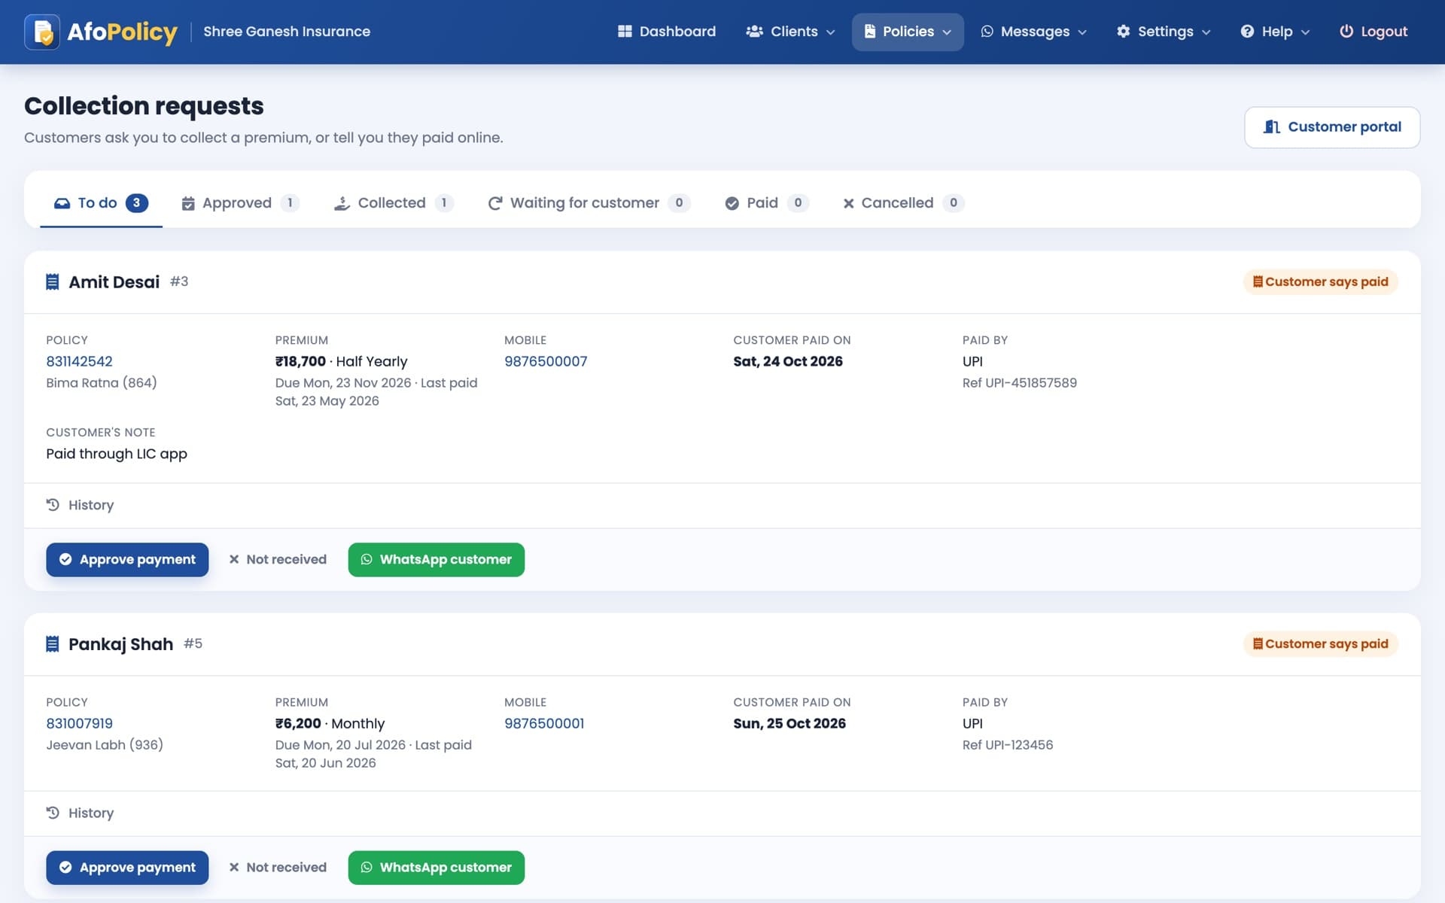Open the Waiting for customer tab
Screen dimensions: 1445x903
pyautogui.click(x=589, y=203)
